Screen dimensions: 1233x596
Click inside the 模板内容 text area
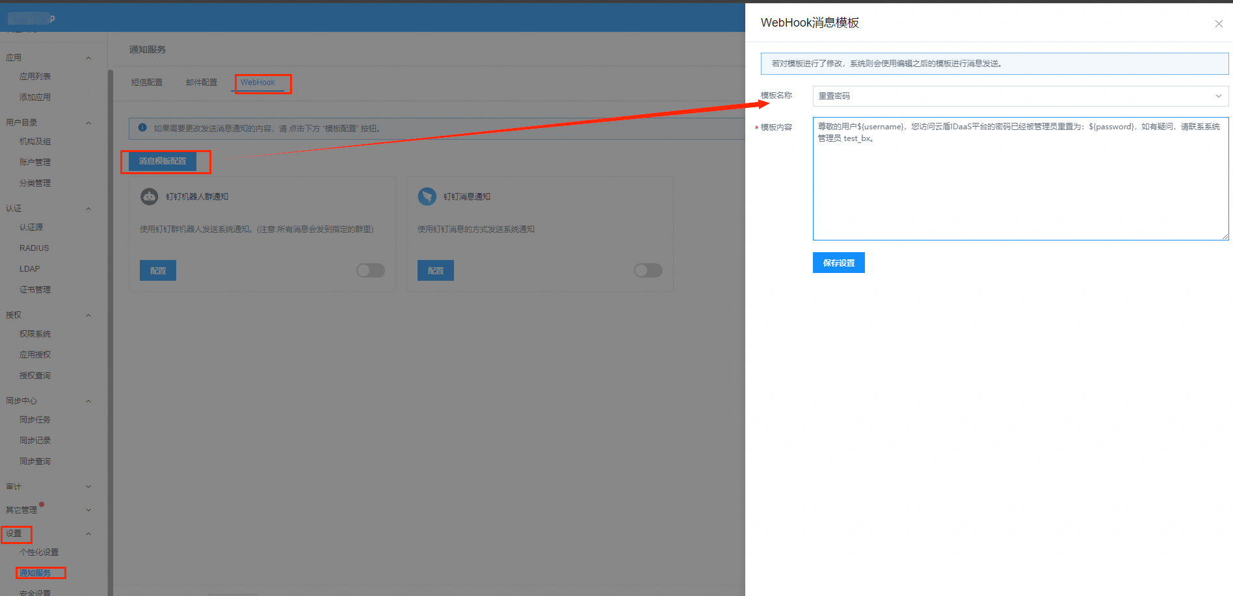tap(1020, 188)
